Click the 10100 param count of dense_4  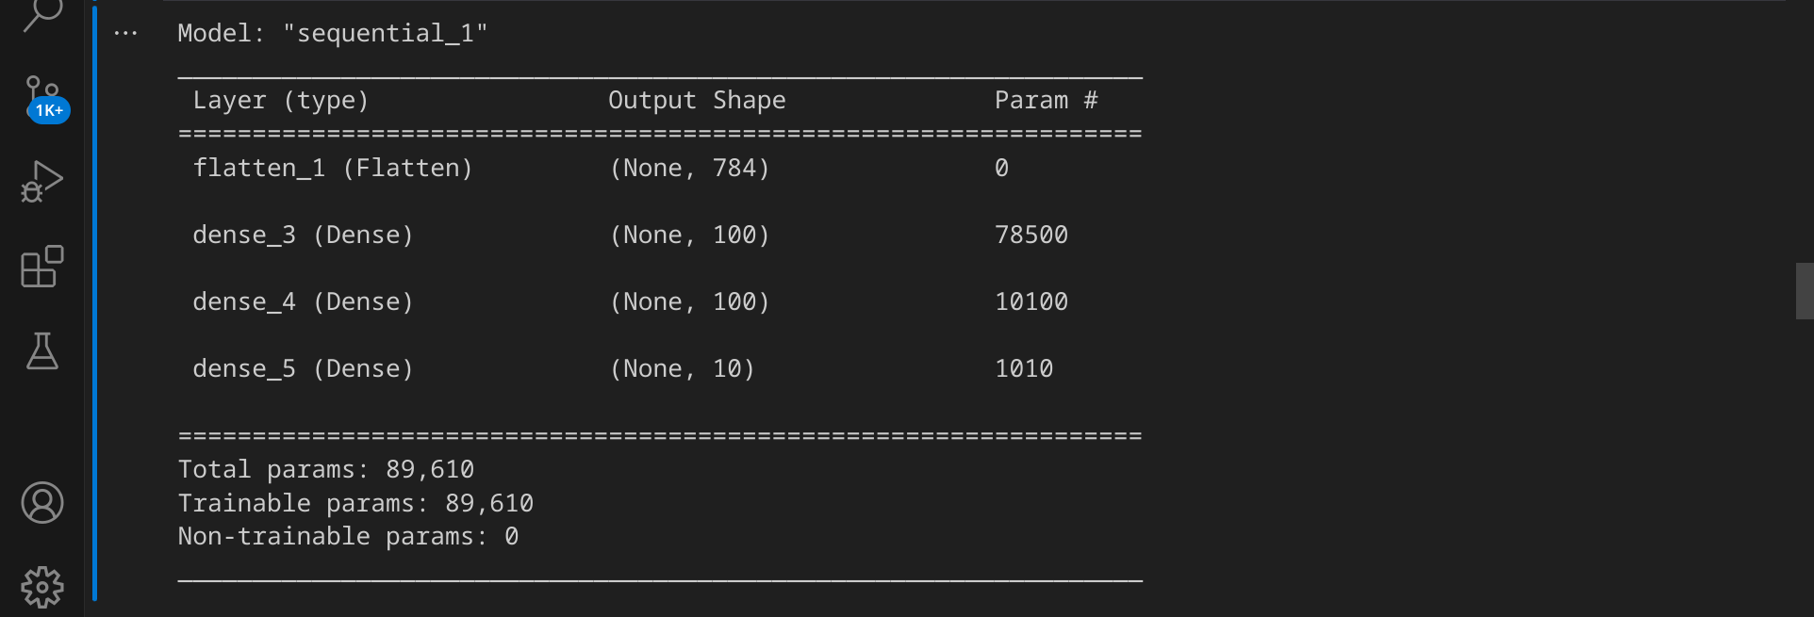tap(1031, 302)
